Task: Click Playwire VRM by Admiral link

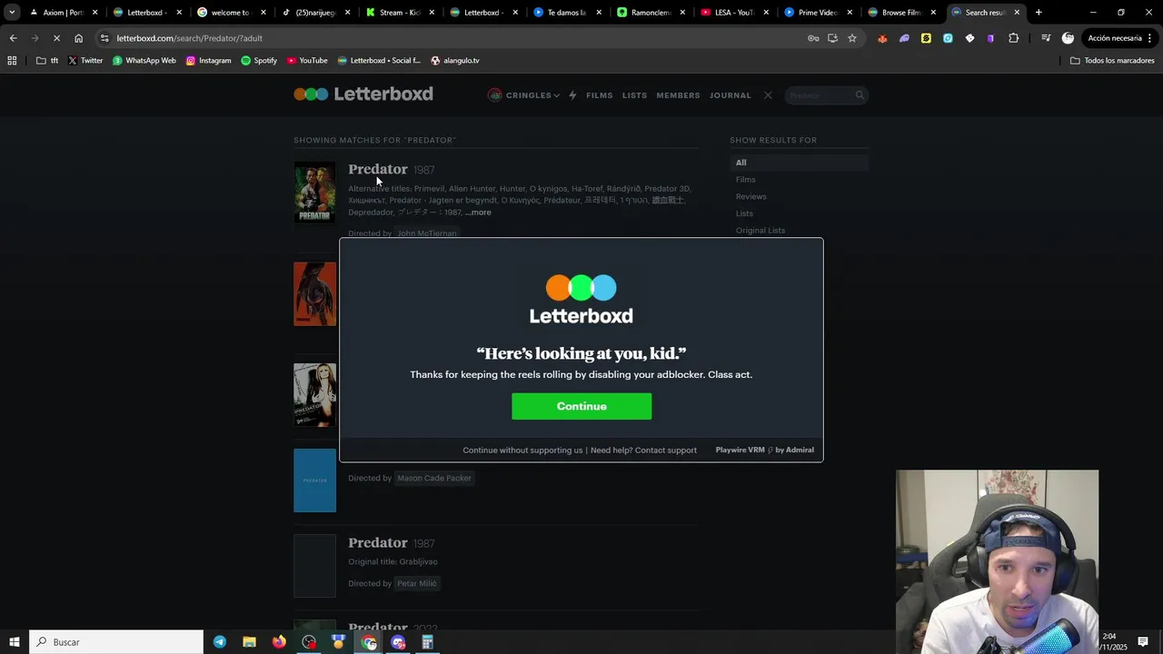Action: (x=764, y=451)
